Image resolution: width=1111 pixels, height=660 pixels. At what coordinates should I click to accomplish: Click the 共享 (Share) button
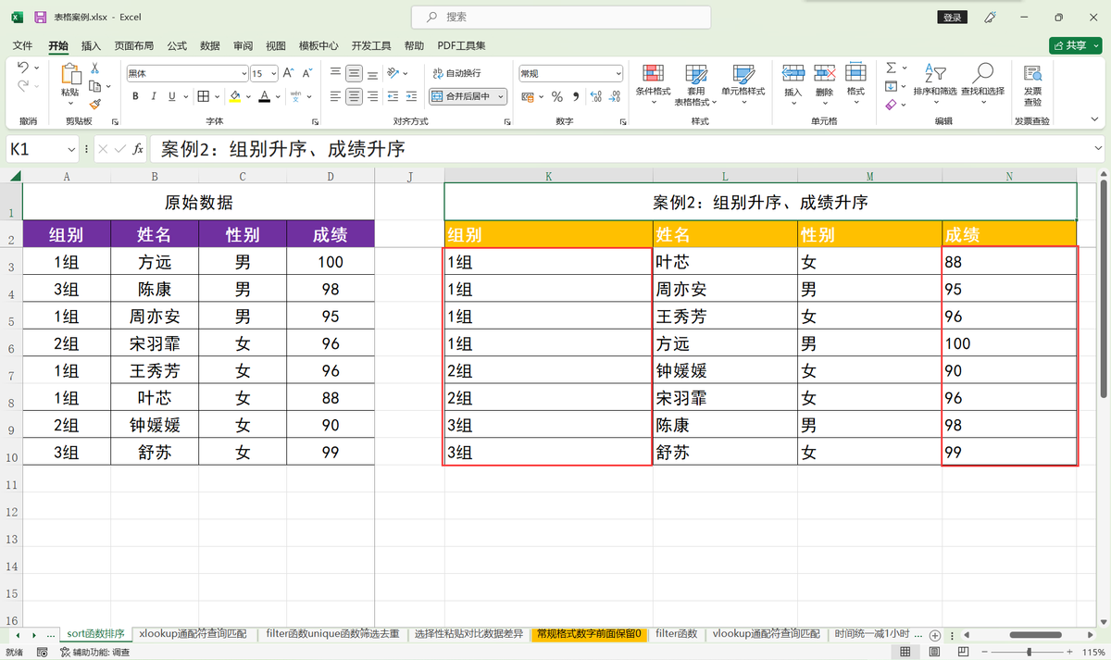pos(1075,45)
